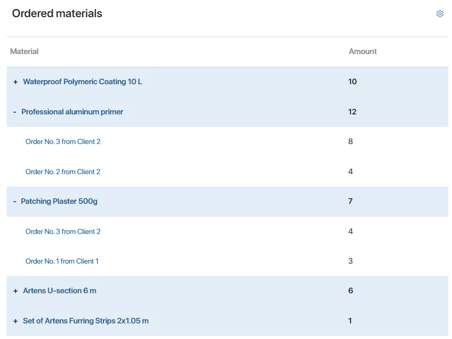Click the Patching Plaster 500g material name
Viewport: 452px width, 339px height.
[59, 201]
